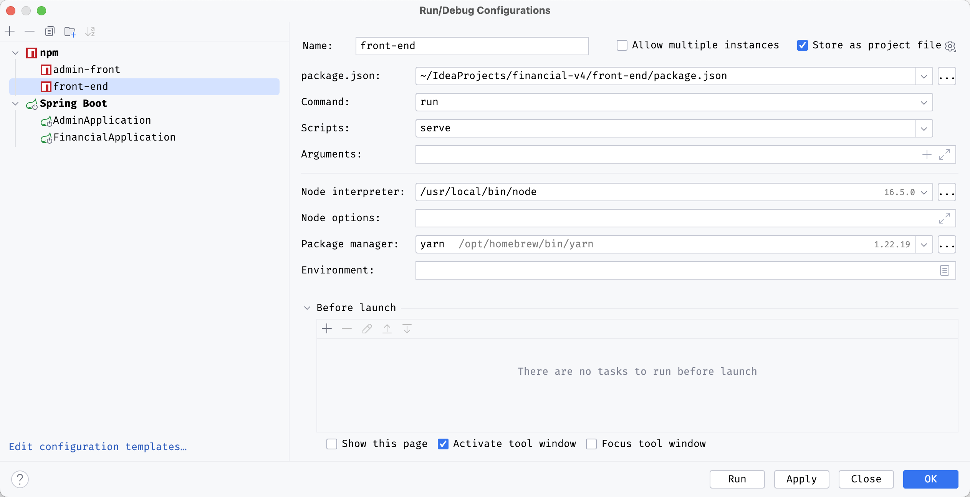Click the Apply button
970x497 pixels.
pos(801,479)
